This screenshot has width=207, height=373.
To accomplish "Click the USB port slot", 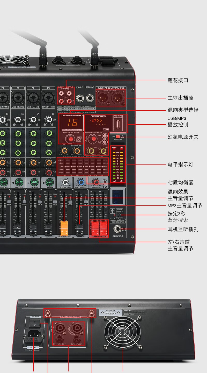I will pos(118,125).
